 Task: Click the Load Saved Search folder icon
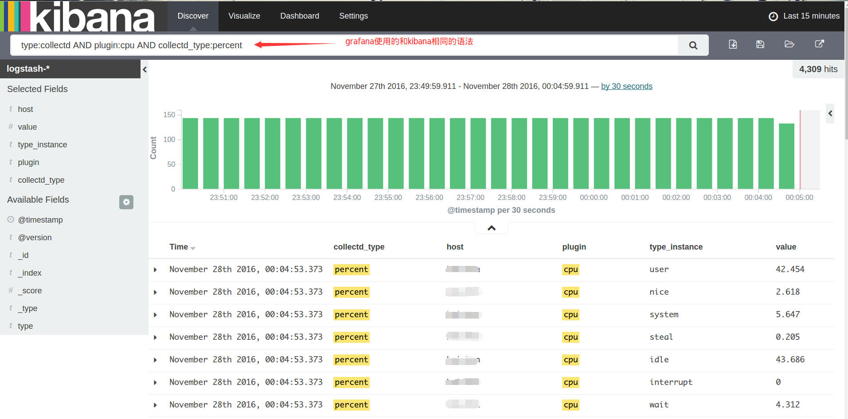[789, 44]
